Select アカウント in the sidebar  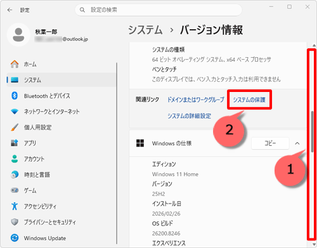click(61, 159)
